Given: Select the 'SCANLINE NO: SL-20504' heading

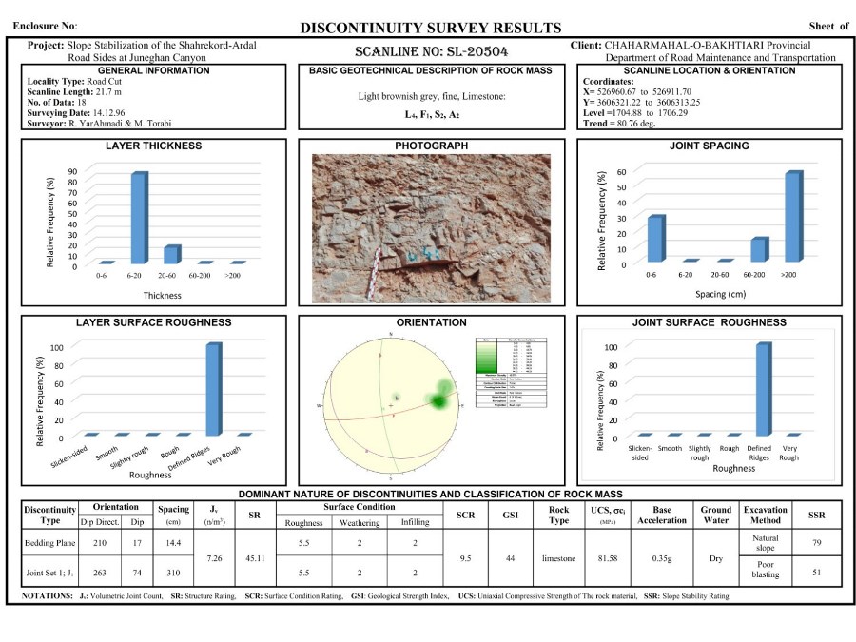Looking at the screenshot, I should tap(431, 52).
